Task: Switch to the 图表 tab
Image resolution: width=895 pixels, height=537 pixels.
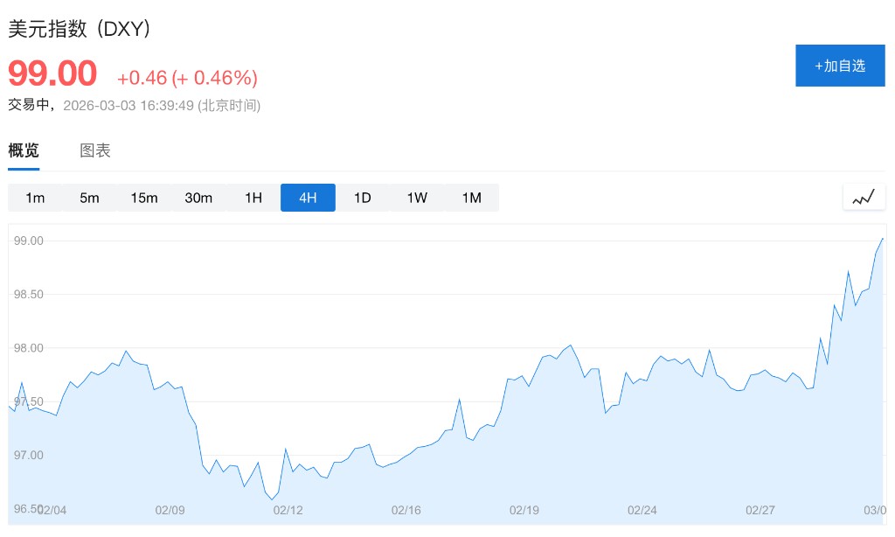Action: click(95, 150)
